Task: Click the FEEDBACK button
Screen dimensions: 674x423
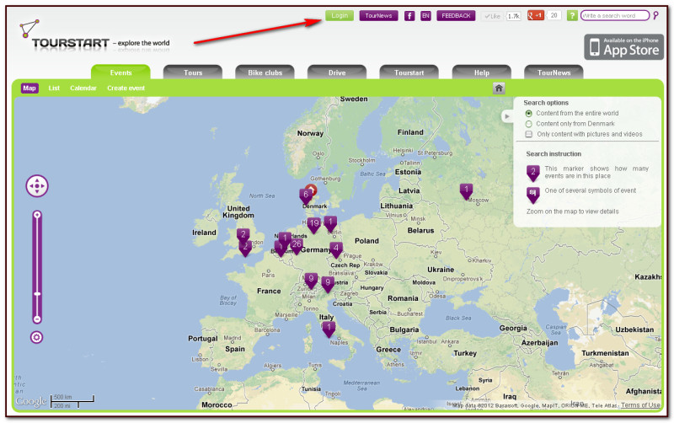Action: [456, 15]
